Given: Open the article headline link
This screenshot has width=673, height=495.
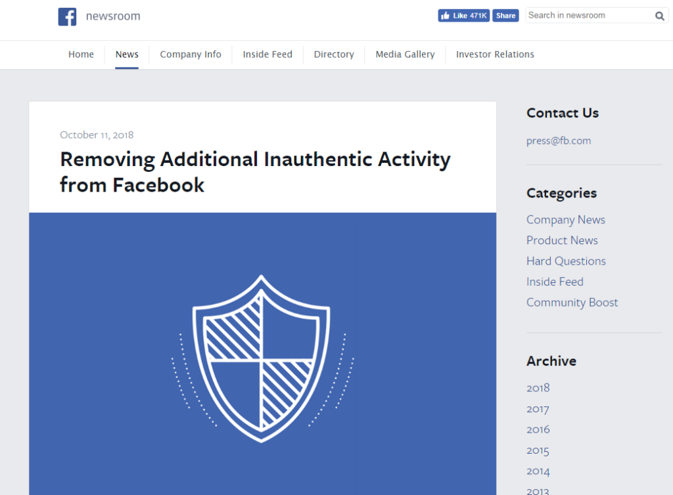Looking at the screenshot, I should pyautogui.click(x=256, y=172).
